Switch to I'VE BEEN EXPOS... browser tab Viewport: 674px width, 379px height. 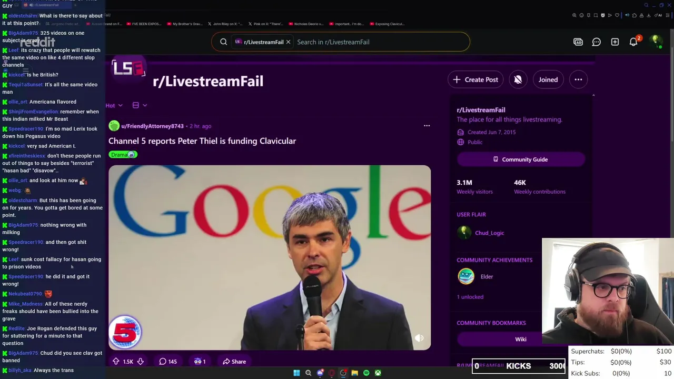[x=144, y=24]
